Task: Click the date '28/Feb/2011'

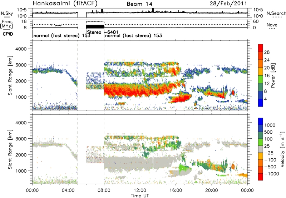Action: tap(228, 3)
